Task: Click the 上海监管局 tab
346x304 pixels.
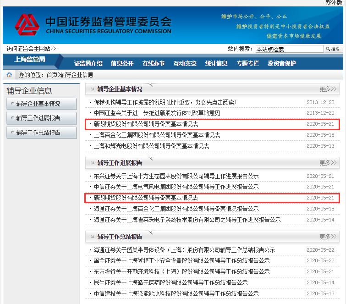Action: click(30, 59)
